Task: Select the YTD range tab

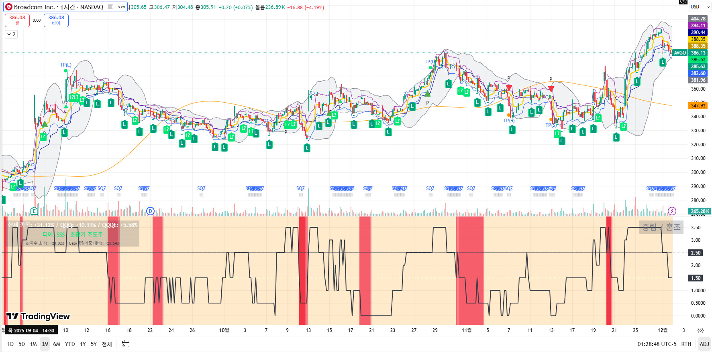Action: [70, 344]
